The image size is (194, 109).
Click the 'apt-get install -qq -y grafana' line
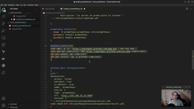point(75,57)
